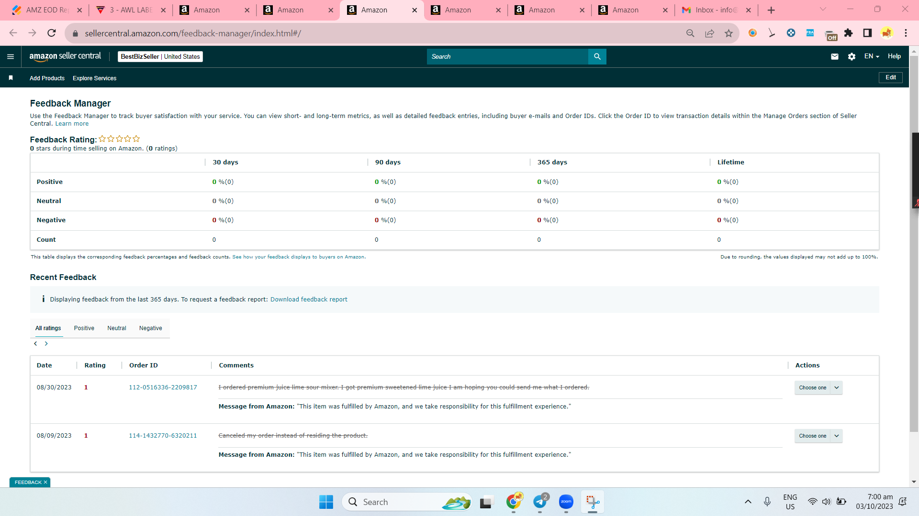Close the AMZ EOD Report browser tab
Screen dimensions: 919x516
tap(79, 10)
